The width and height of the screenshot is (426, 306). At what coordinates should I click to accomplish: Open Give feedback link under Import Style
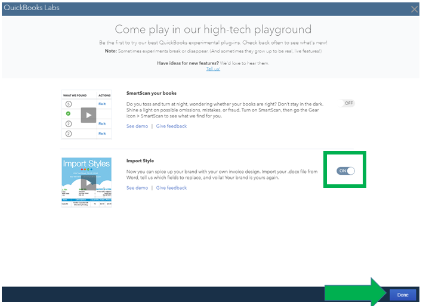pyautogui.click(x=171, y=188)
